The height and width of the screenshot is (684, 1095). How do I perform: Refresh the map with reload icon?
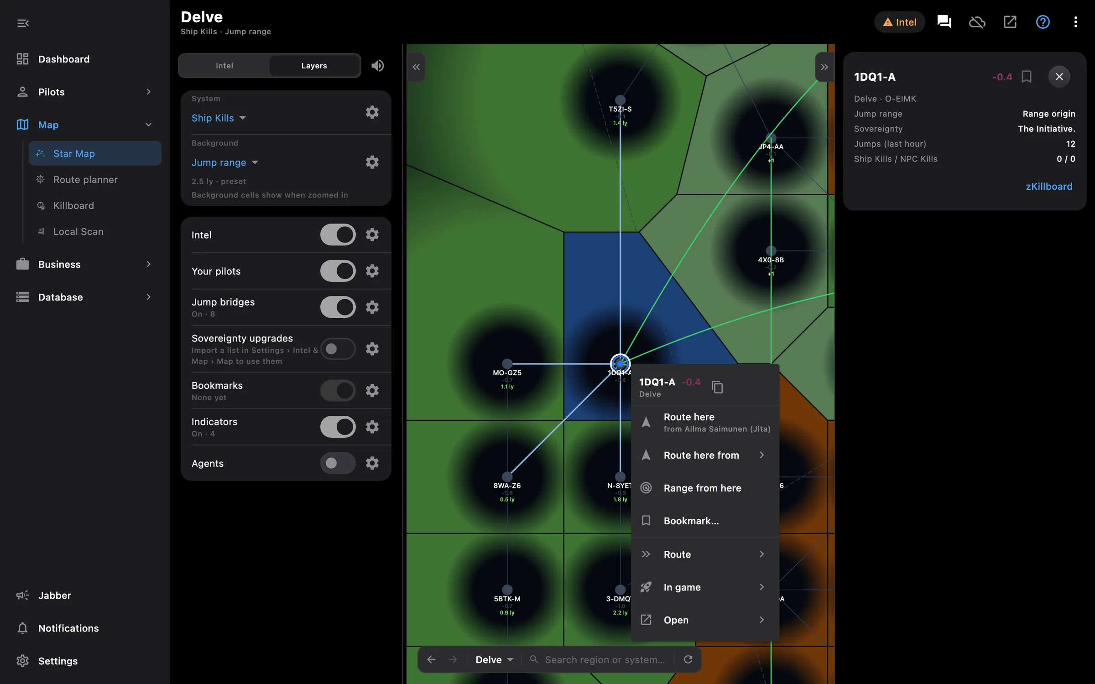[688, 659]
